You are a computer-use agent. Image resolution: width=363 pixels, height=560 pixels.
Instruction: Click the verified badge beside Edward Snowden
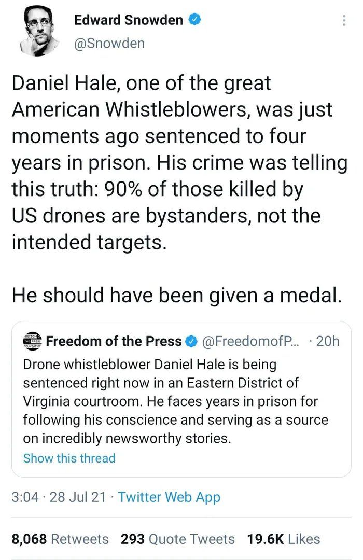coord(194,20)
